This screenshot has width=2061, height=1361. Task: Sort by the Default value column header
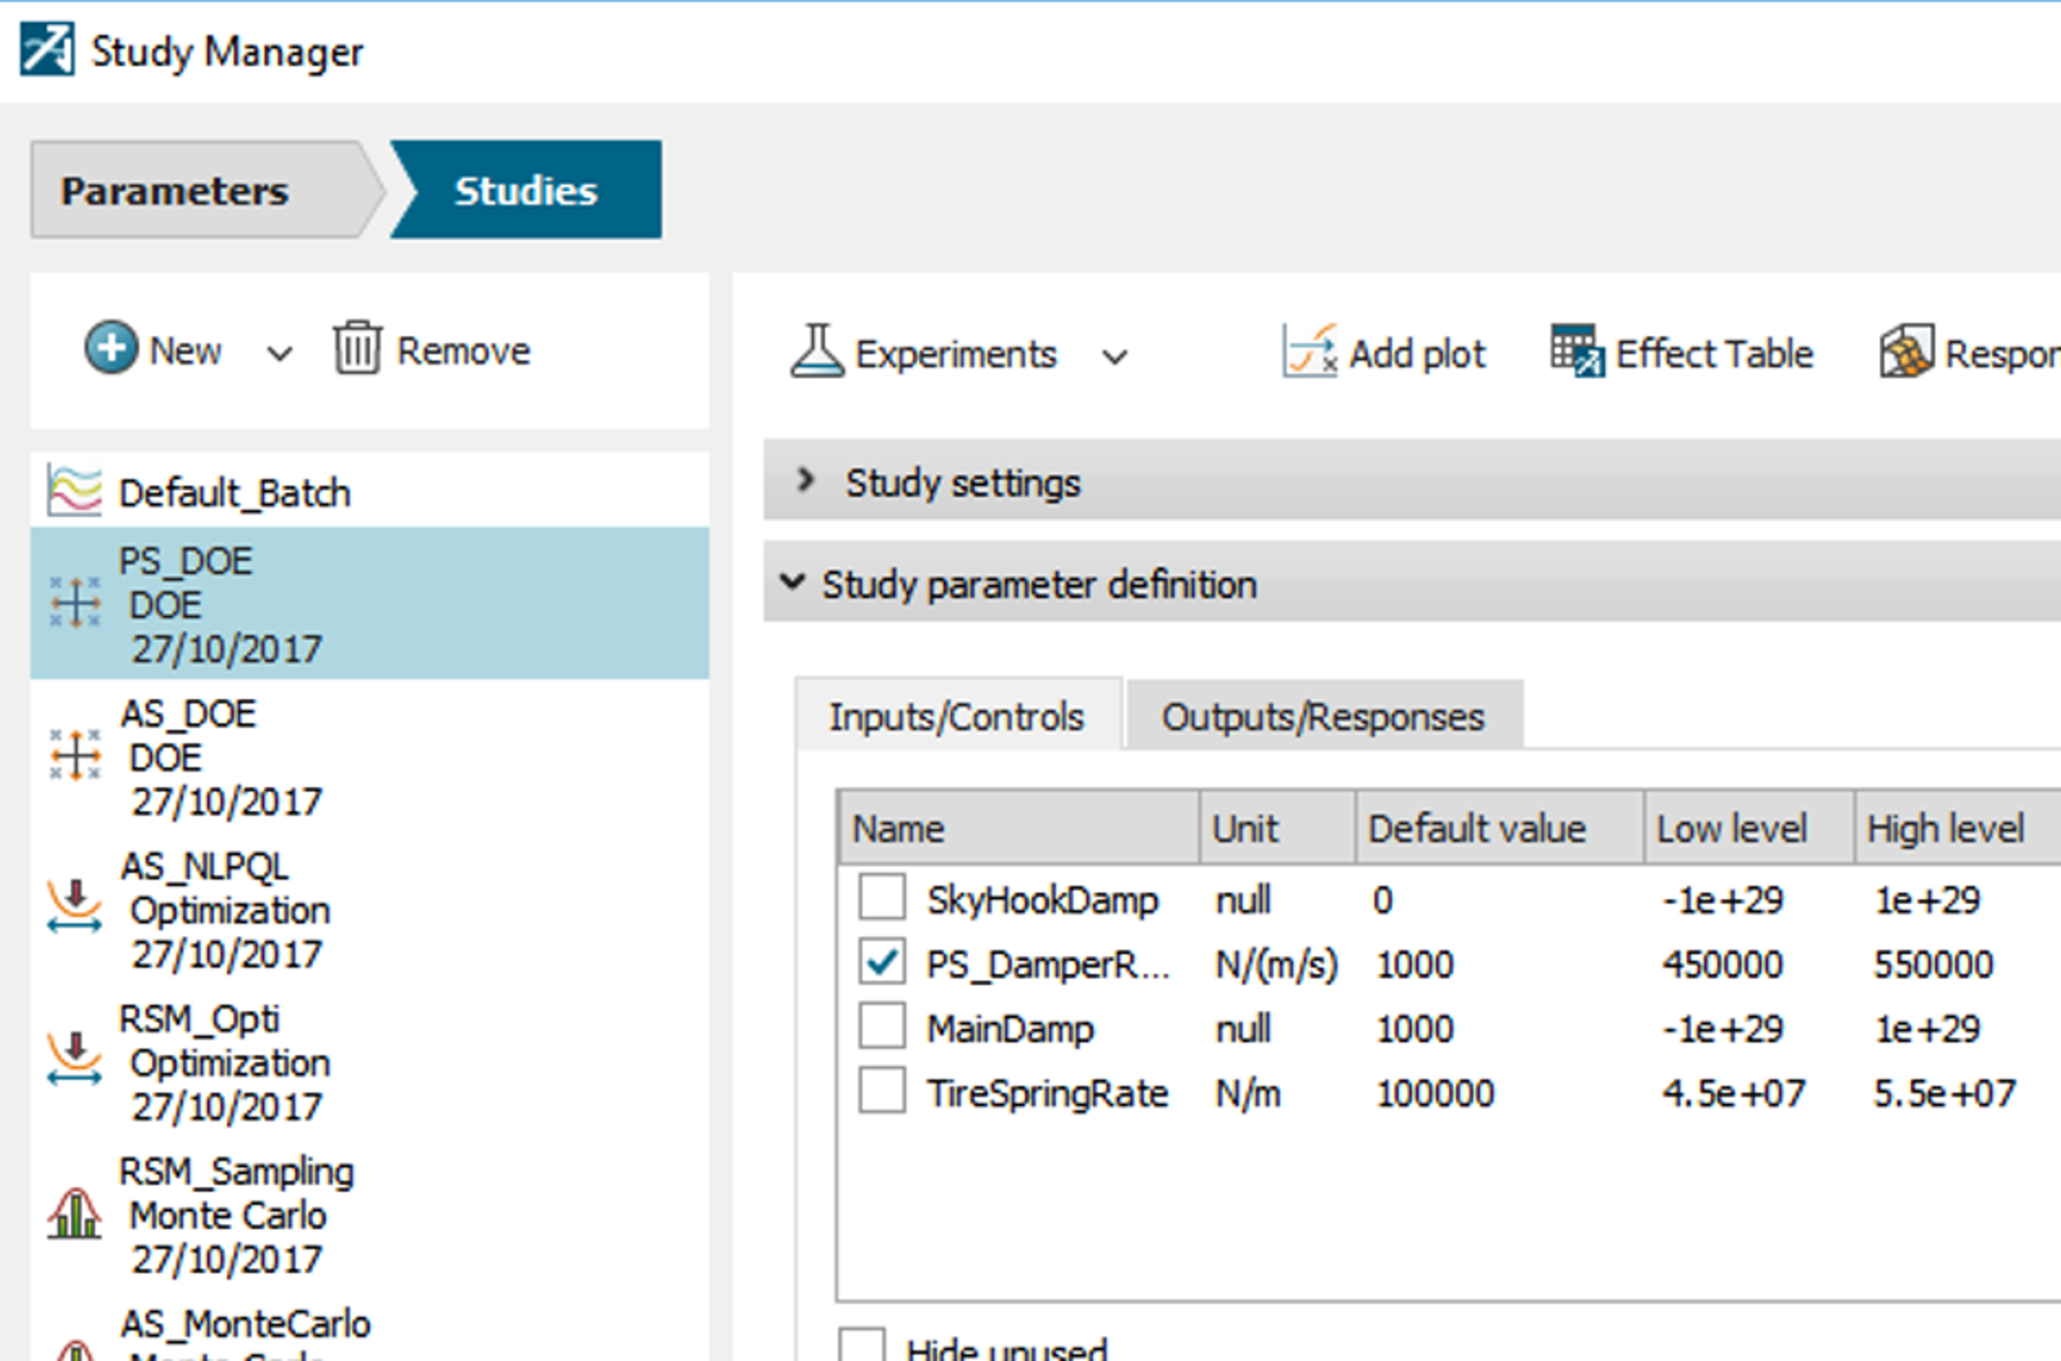[1501, 827]
